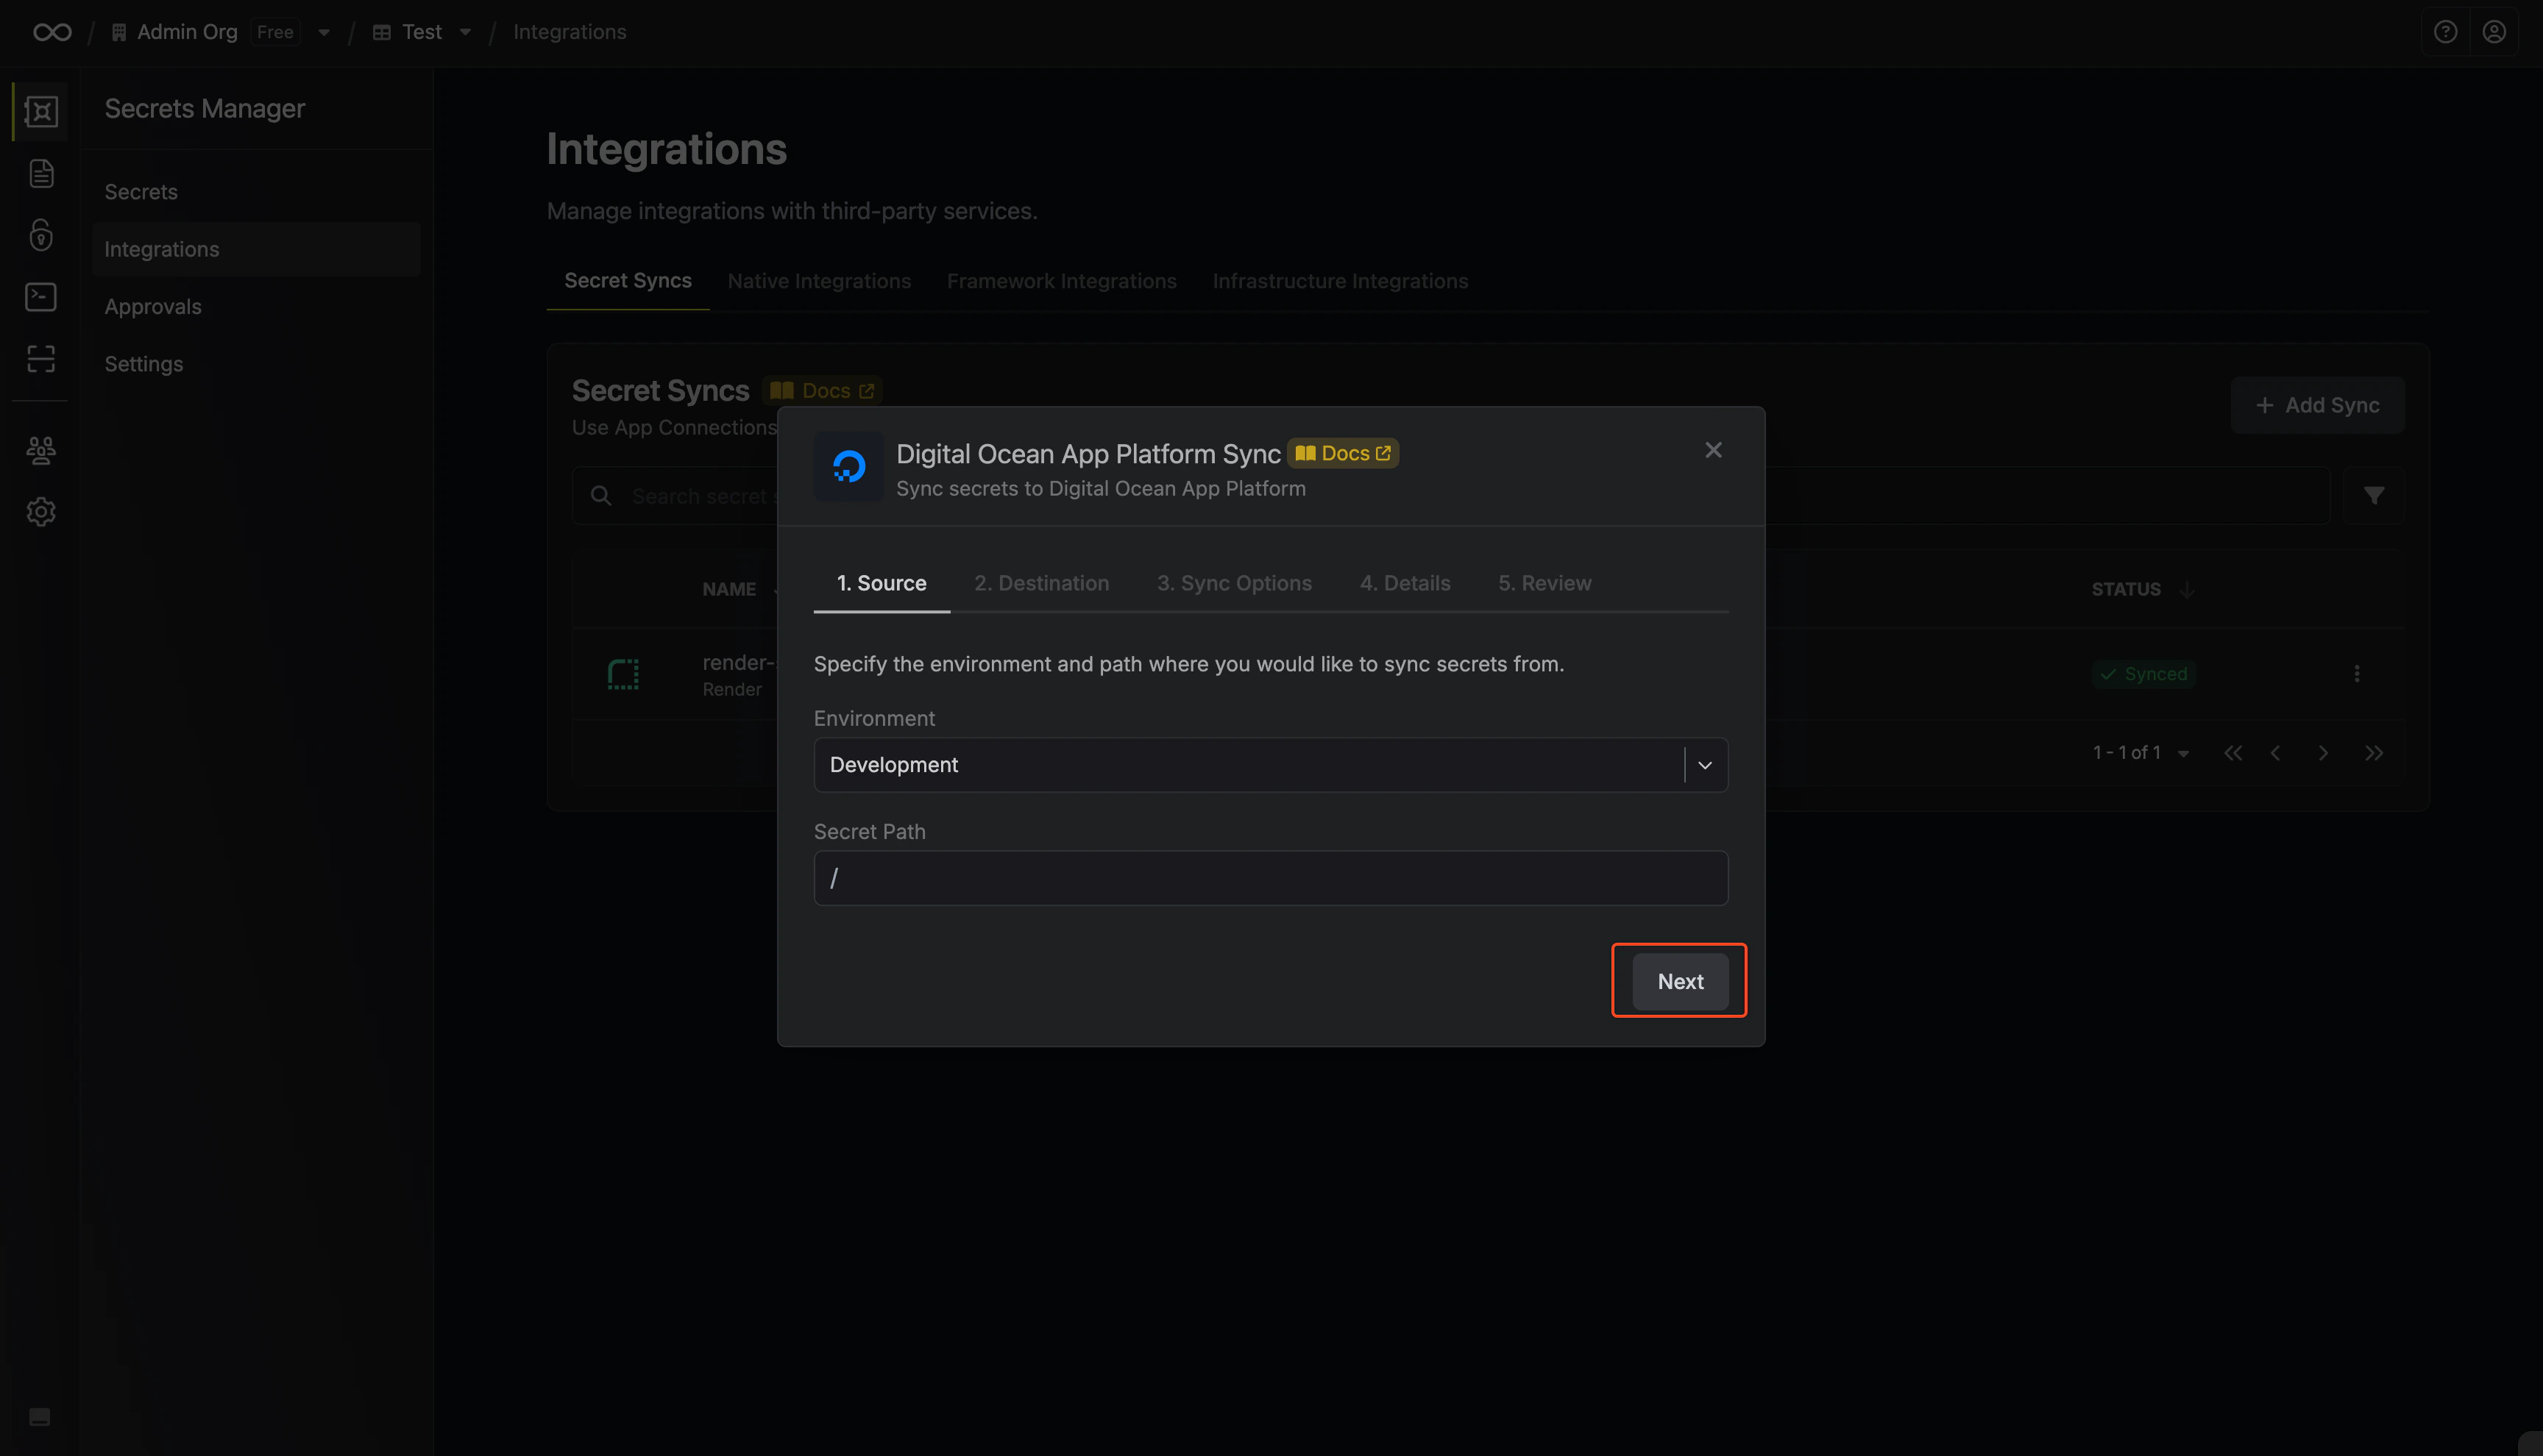Image resolution: width=2543 pixels, height=1456 pixels.
Task: Switch to the Infrastructure Integrations tab
Action: 1341,281
